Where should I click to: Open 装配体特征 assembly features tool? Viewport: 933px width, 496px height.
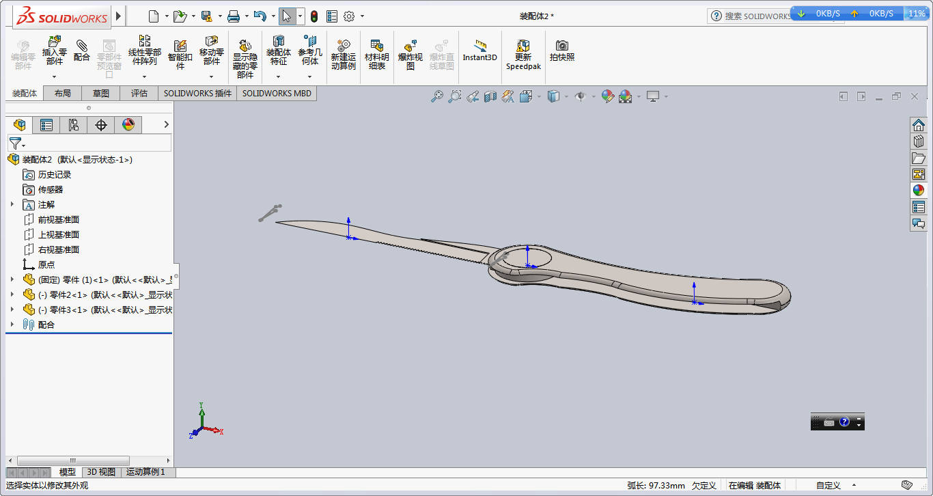279,51
